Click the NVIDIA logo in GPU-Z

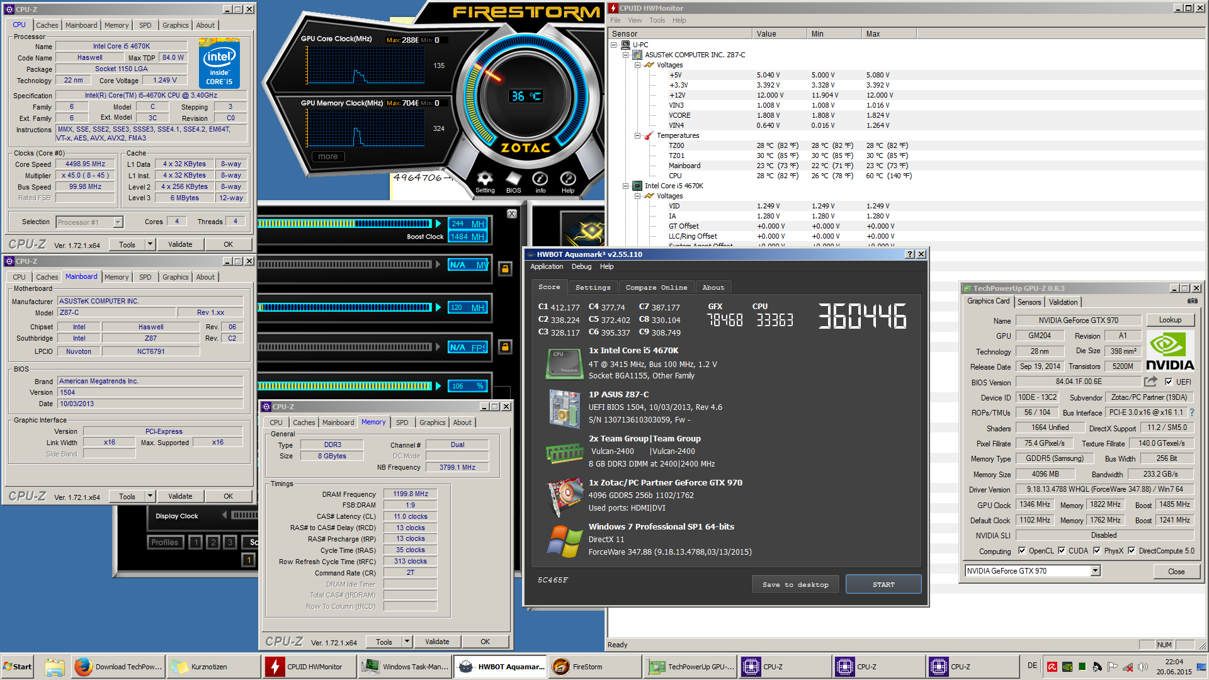[1170, 351]
